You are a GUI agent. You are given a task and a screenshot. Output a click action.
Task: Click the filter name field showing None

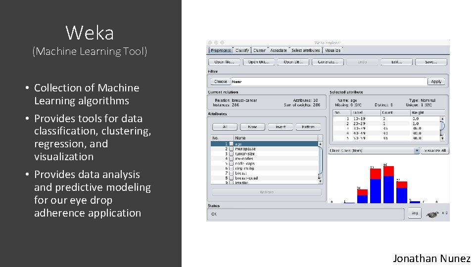329,82
